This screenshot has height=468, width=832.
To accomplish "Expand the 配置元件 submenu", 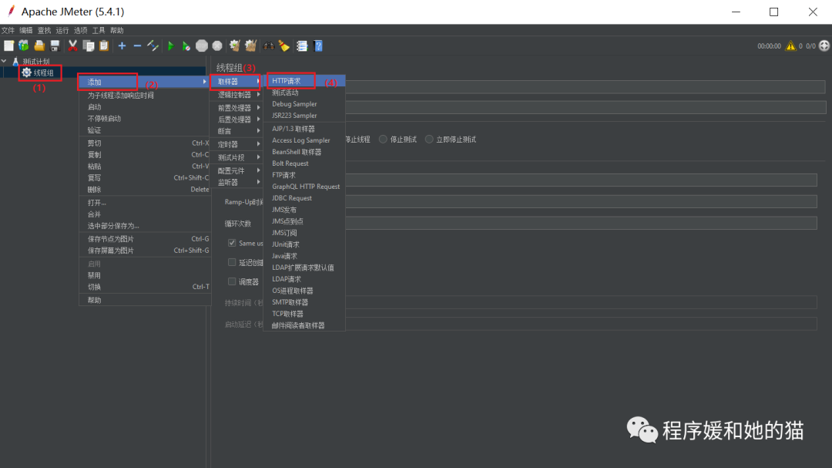I will 237,170.
